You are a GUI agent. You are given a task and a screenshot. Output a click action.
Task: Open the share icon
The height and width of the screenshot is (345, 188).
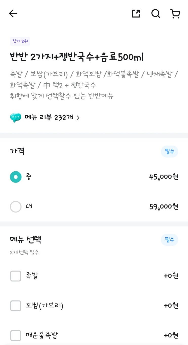[x=136, y=14]
